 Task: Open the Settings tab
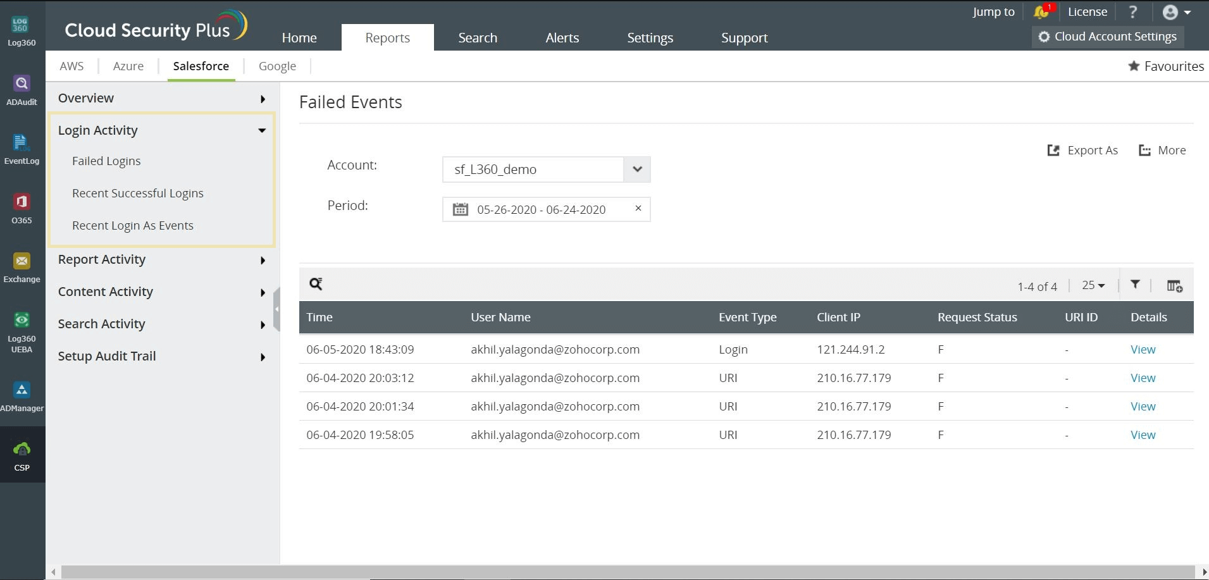[x=650, y=37]
